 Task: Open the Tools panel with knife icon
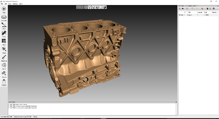[4, 34]
